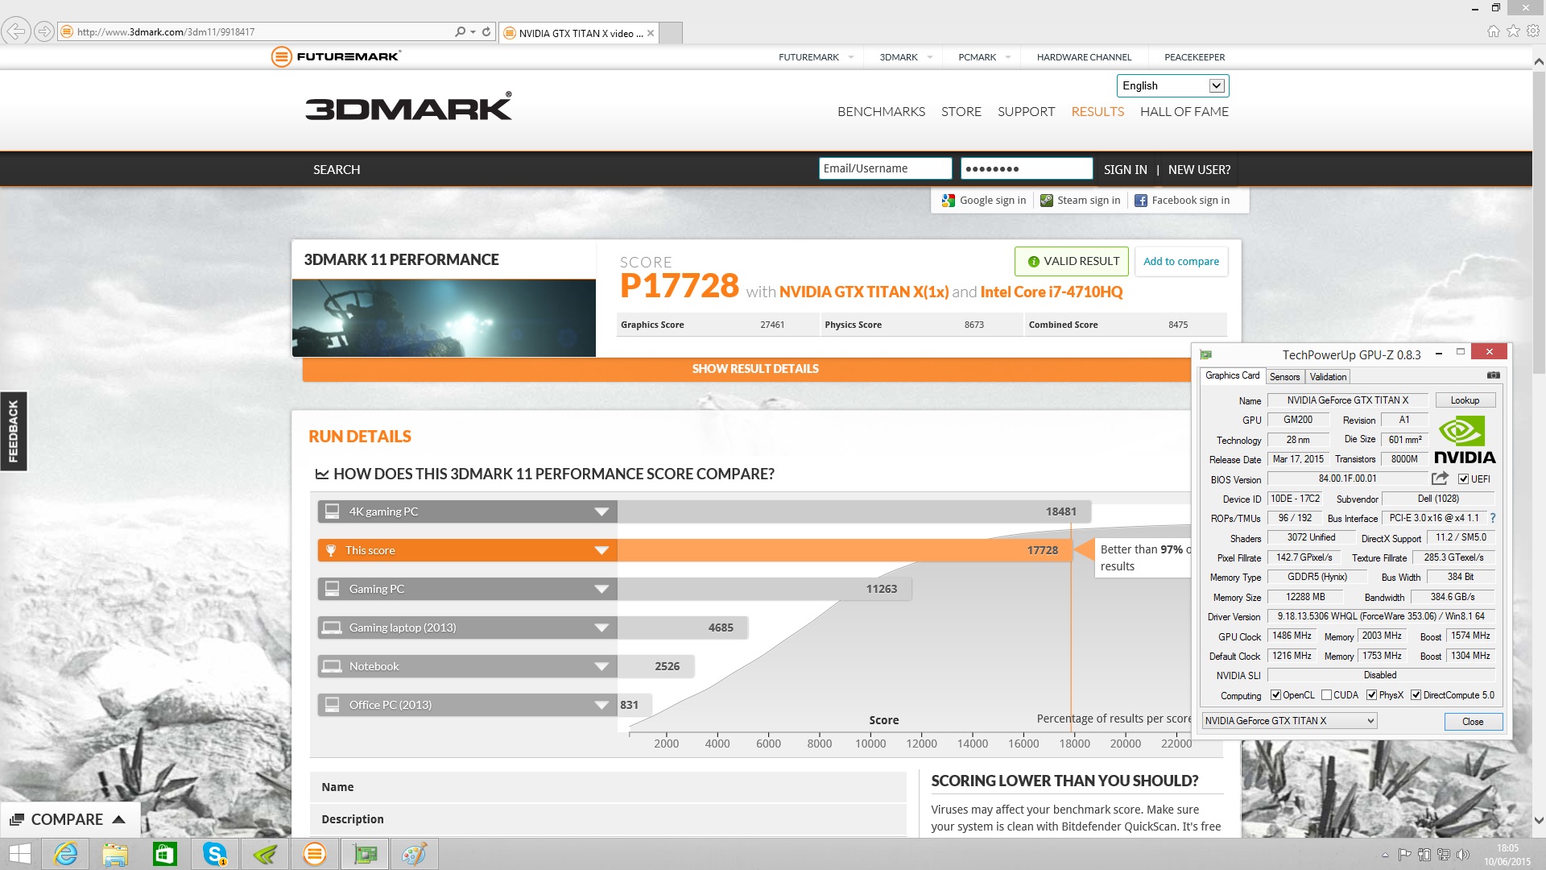1546x870 pixels.
Task: Click the VALID RESULT badge
Action: [x=1072, y=261]
